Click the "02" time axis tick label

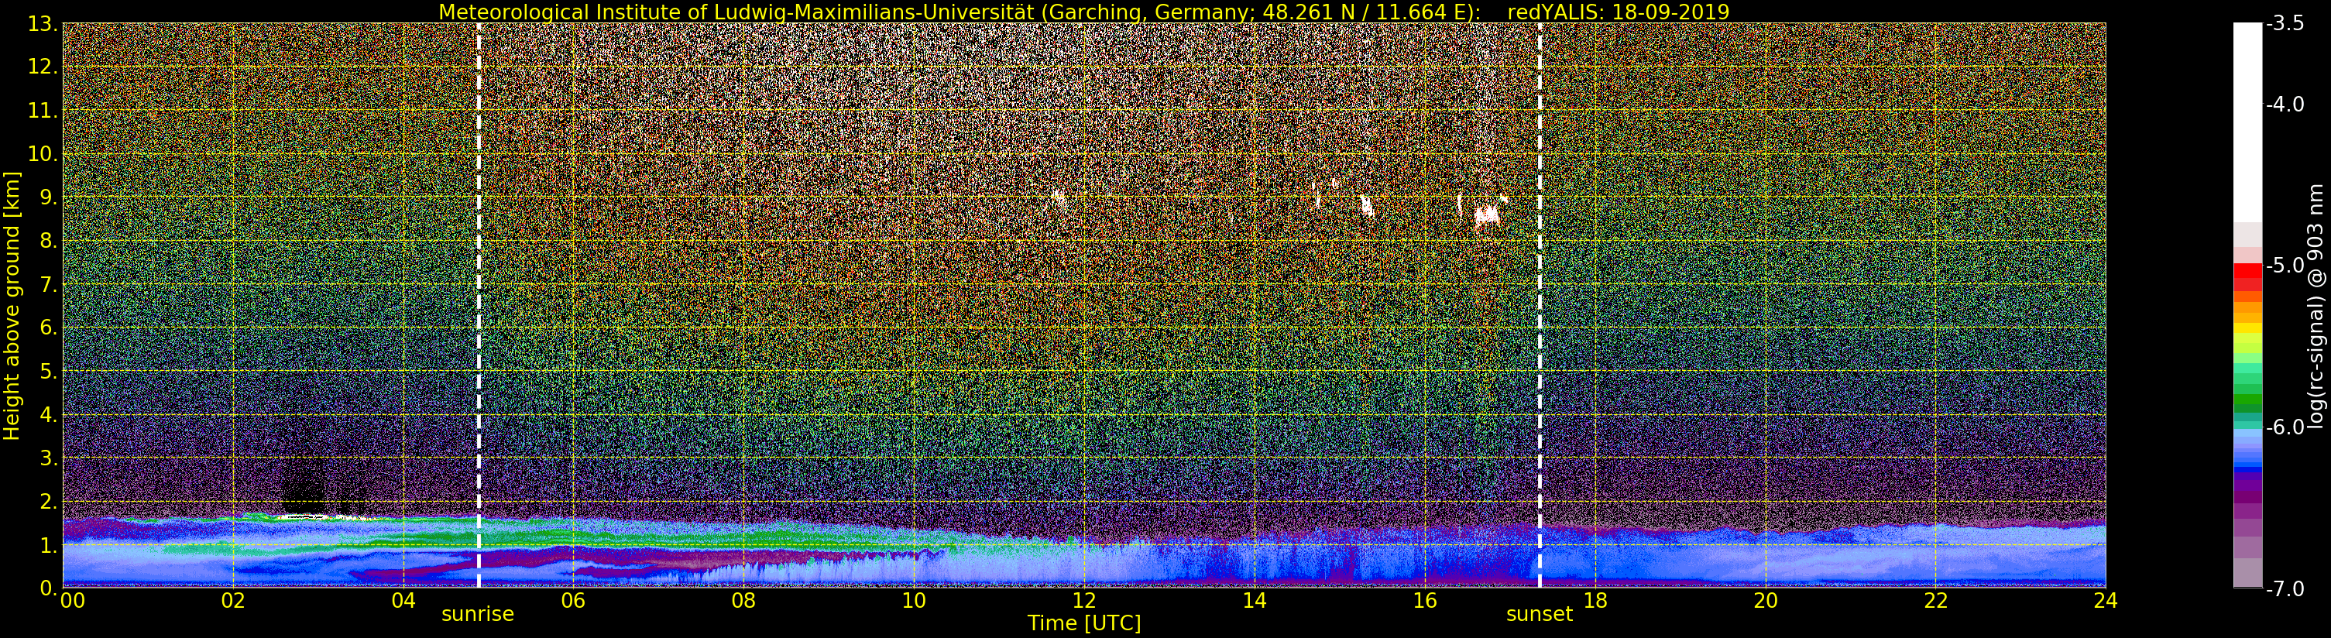(233, 601)
